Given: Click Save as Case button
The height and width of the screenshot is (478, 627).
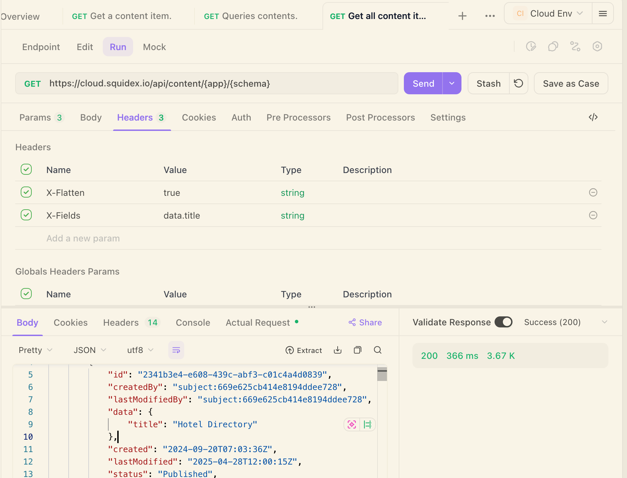Looking at the screenshot, I should pyautogui.click(x=571, y=83).
